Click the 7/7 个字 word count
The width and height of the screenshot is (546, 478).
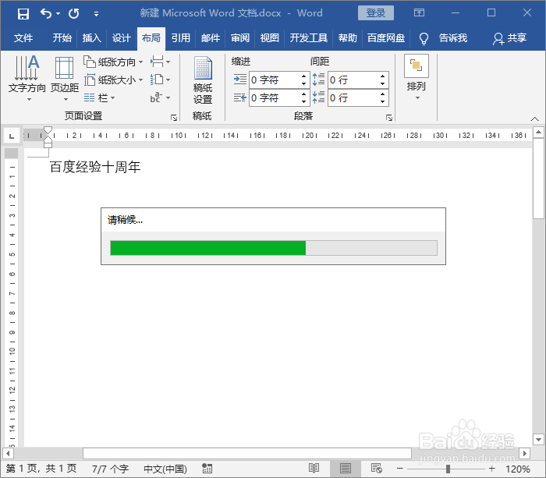coord(110,469)
